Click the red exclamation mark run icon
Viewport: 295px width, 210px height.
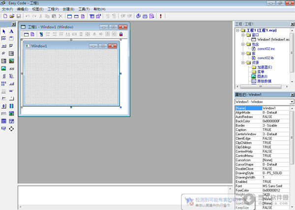[161, 16]
